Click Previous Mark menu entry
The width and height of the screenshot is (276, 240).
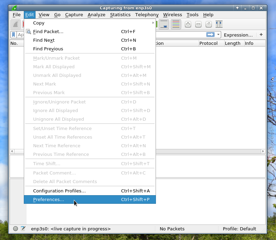tap(90, 92)
